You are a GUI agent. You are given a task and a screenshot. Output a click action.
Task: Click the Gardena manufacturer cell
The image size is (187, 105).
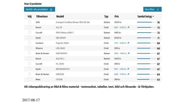pyautogui.click(x=39, y=43)
